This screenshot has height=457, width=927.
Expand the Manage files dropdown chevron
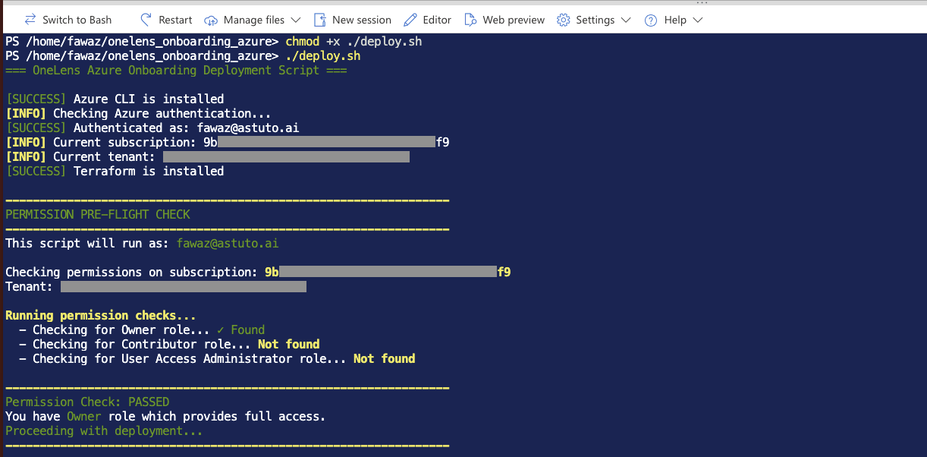tap(296, 20)
